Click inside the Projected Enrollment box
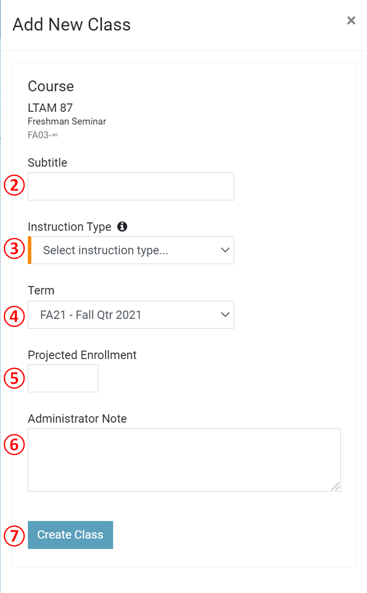 pos(63,378)
